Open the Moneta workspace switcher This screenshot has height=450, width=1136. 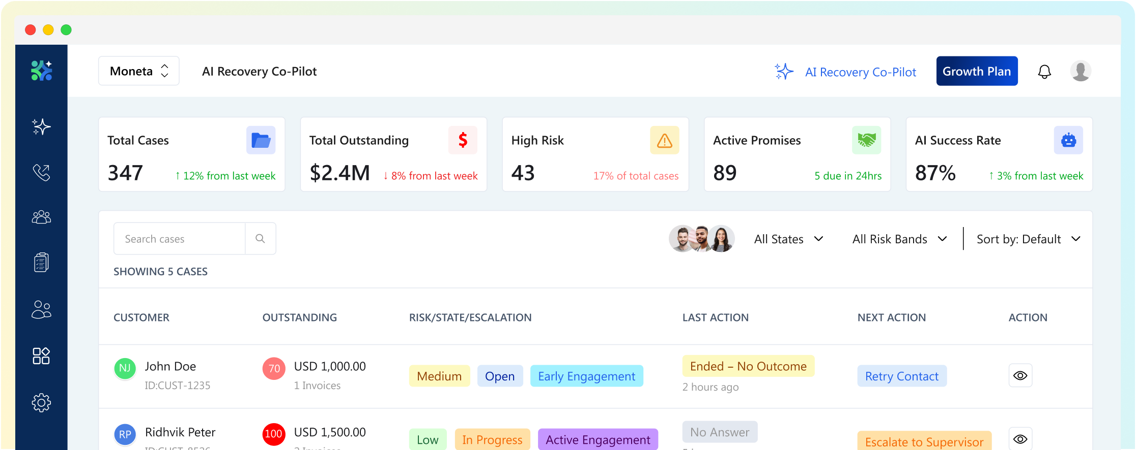tap(138, 71)
